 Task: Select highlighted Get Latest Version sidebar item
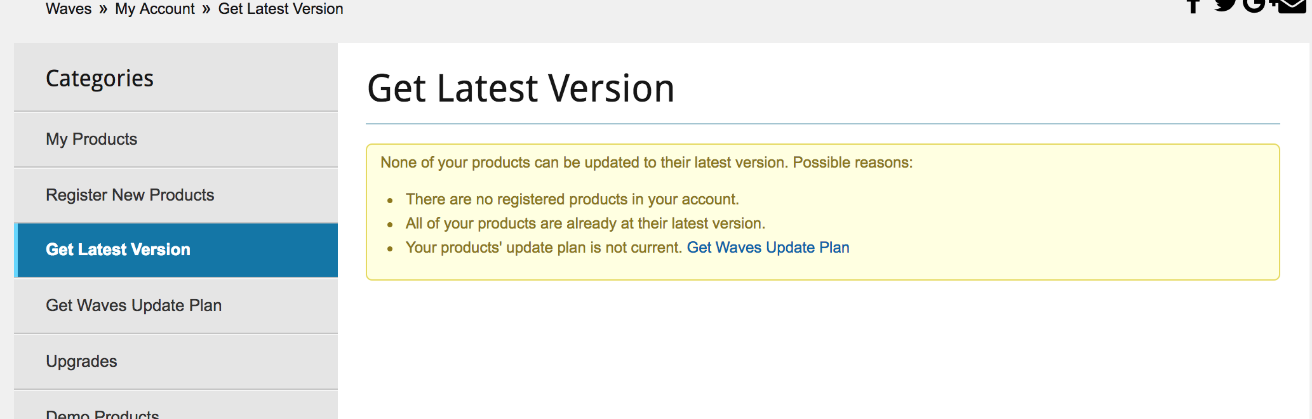click(x=118, y=249)
